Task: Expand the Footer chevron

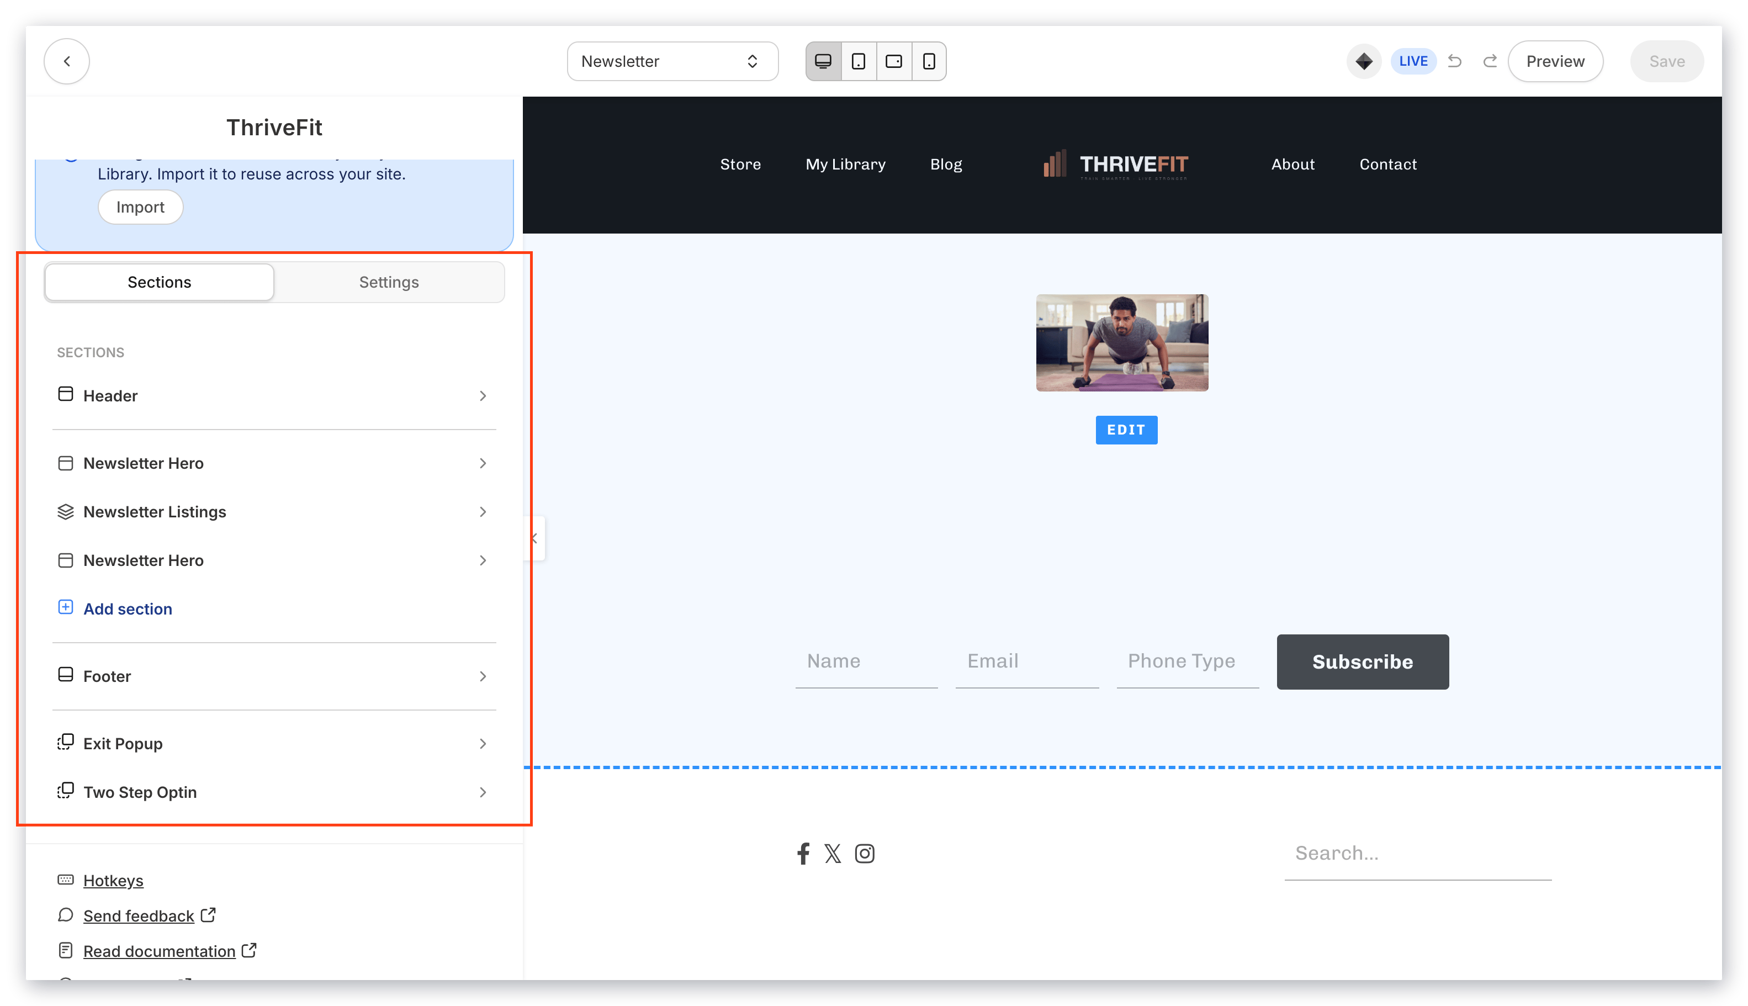Action: pos(483,676)
